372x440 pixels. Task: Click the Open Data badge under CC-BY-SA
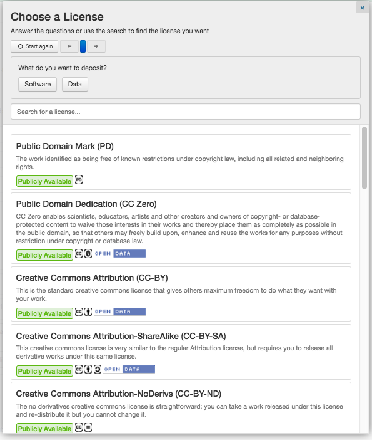[x=129, y=369]
